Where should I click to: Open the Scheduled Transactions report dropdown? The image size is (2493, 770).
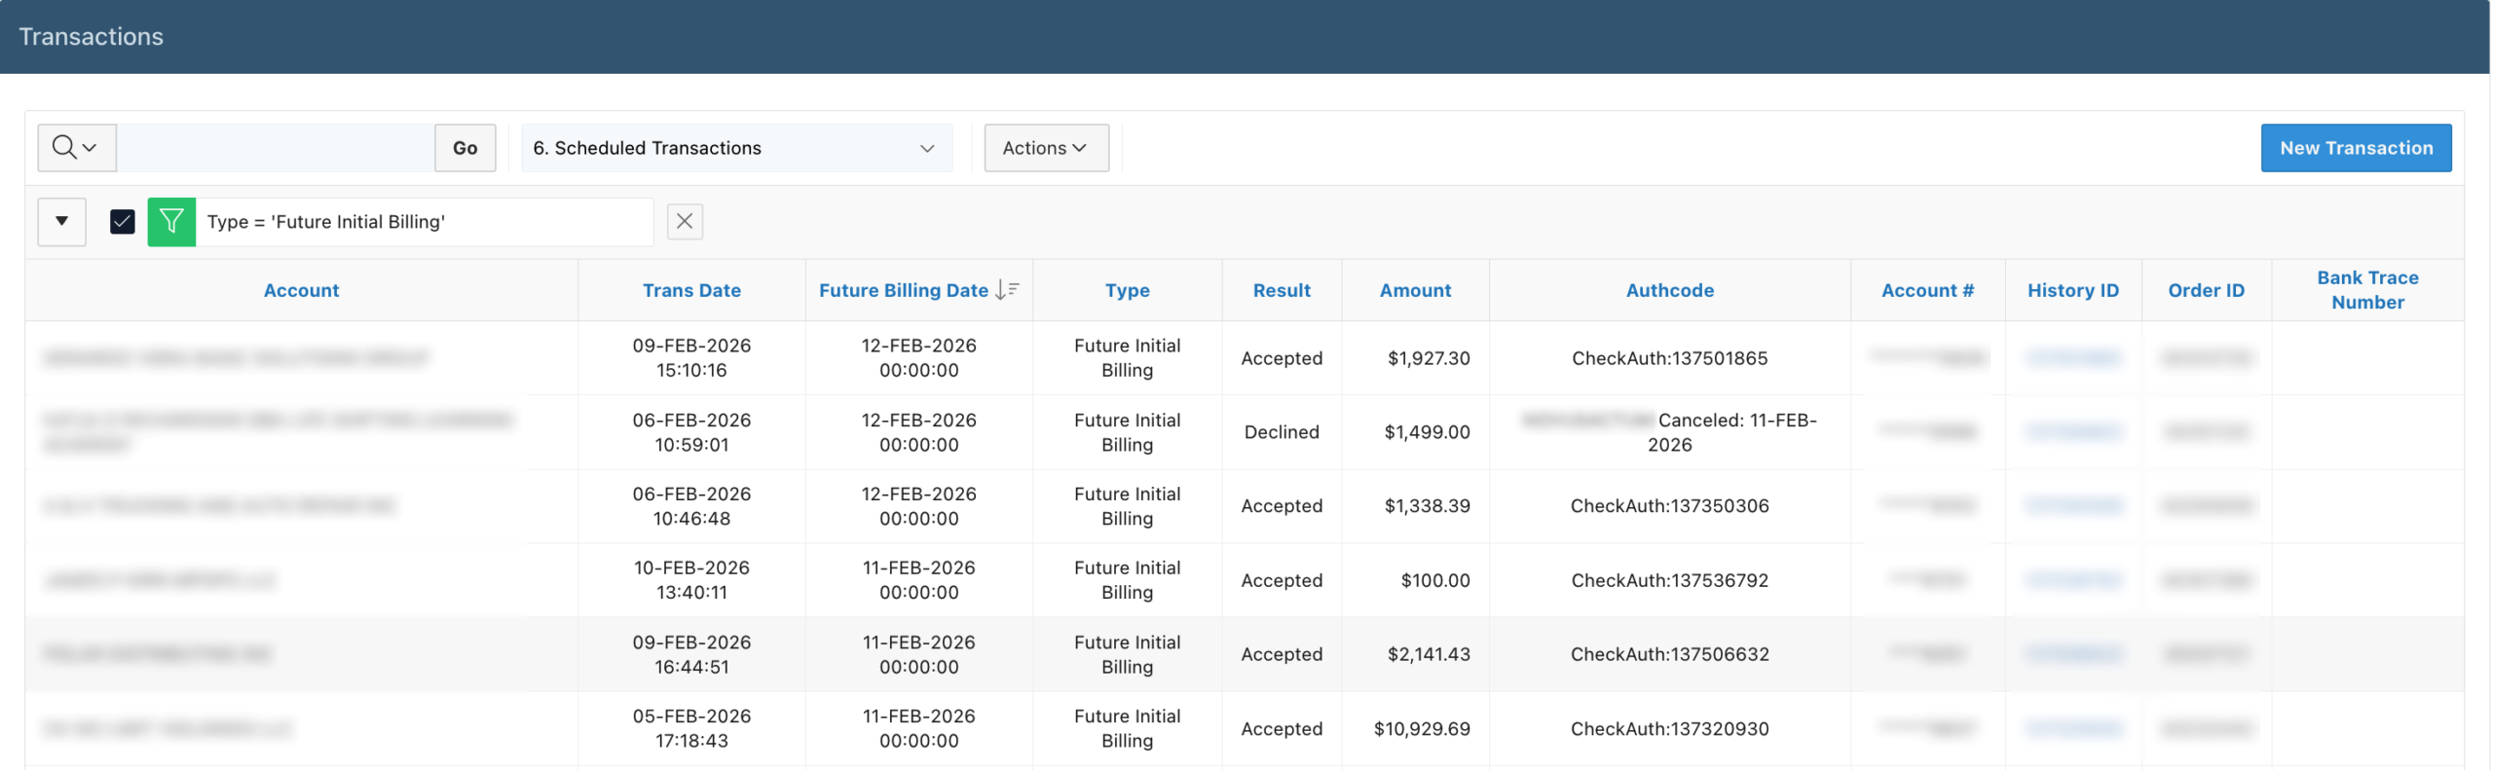(x=736, y=148)
